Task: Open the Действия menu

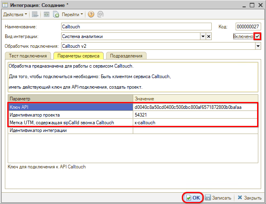Action: point(15,15)
